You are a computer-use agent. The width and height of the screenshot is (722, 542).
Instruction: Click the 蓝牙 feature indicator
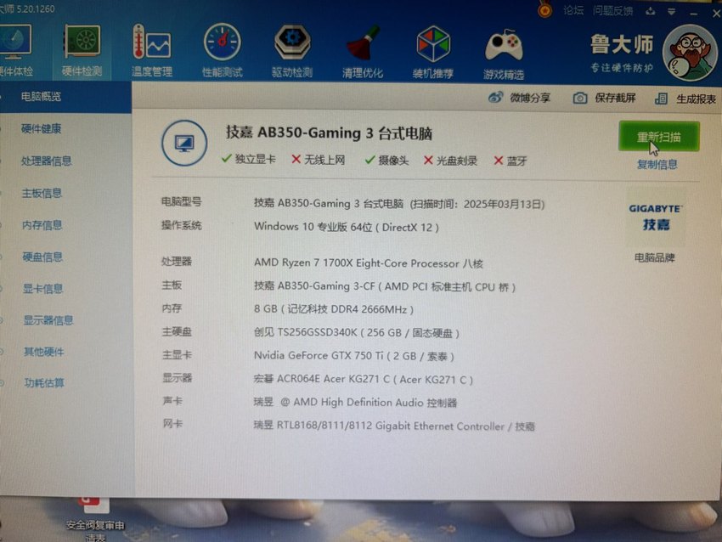coord(510,161)
